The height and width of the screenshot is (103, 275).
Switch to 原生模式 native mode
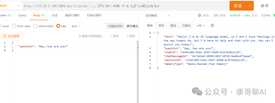click(132, 26)
